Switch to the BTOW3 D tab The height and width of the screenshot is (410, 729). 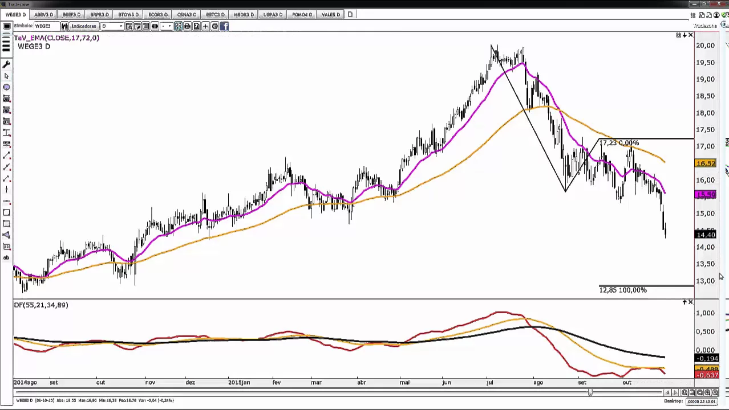(x=128, y=14)
